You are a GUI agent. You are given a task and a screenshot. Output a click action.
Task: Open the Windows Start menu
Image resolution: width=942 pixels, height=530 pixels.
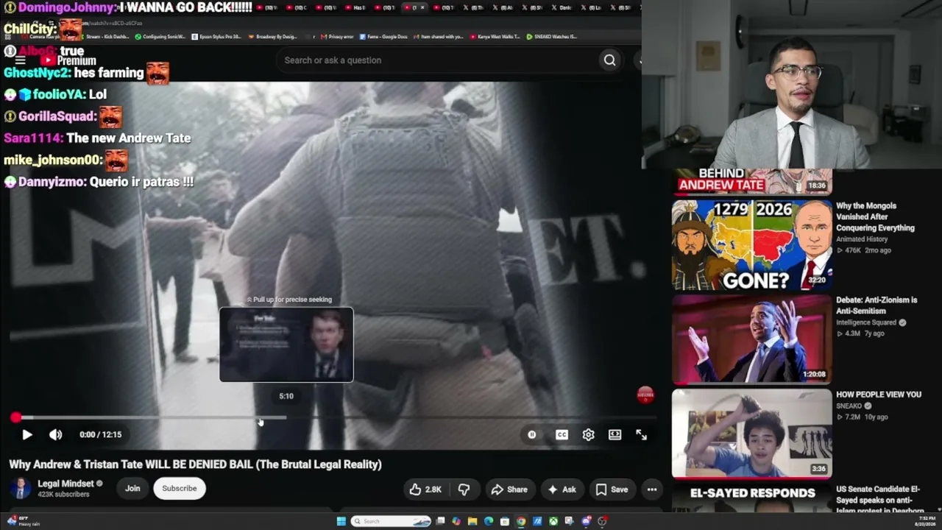pos(341,521)
